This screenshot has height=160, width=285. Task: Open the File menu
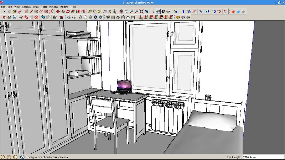[3, 7]
